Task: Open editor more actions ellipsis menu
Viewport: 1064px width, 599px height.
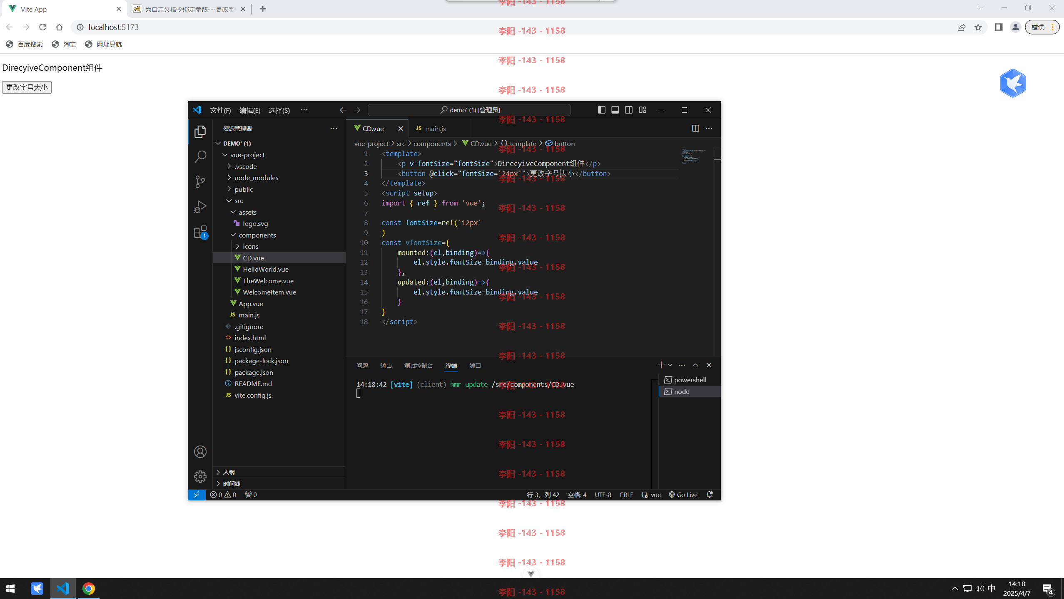Action: 709,129
